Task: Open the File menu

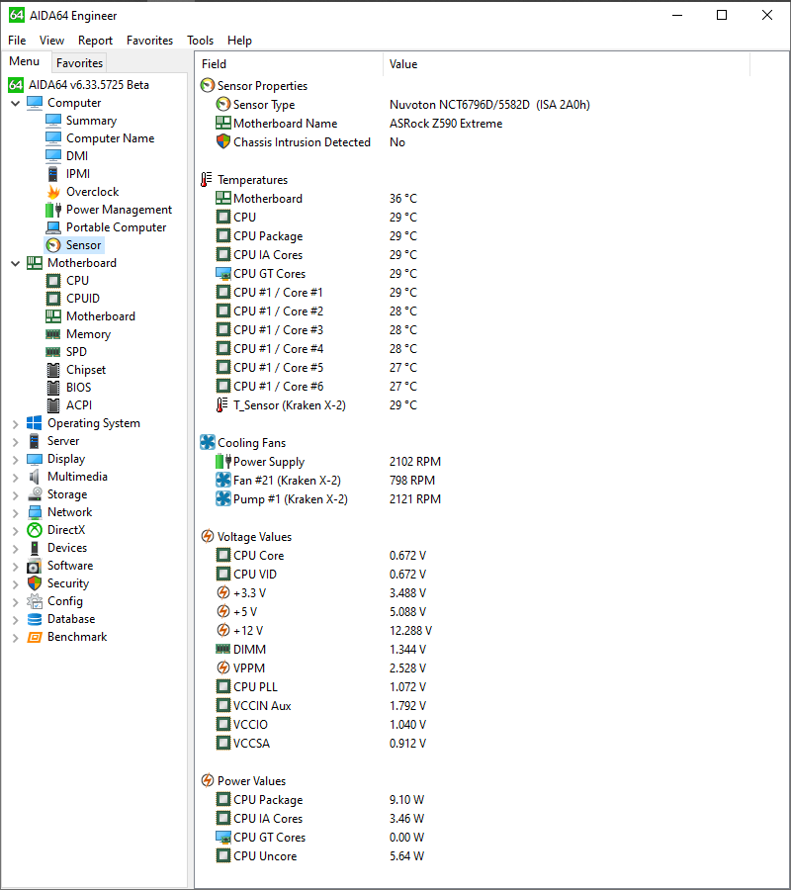Action: click(17, 41)
